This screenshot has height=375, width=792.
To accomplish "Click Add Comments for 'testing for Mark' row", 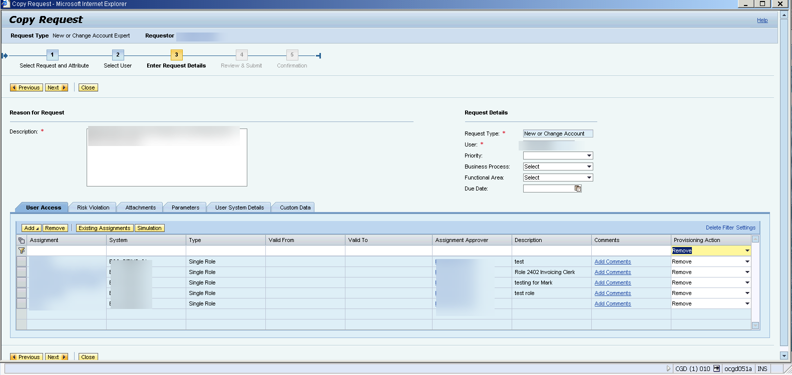I will [613, 282].
